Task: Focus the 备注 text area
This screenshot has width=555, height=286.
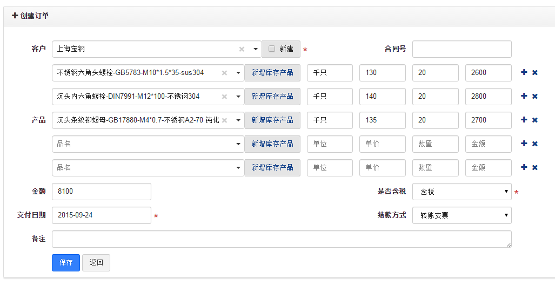Action: click(x=282, y=239)
